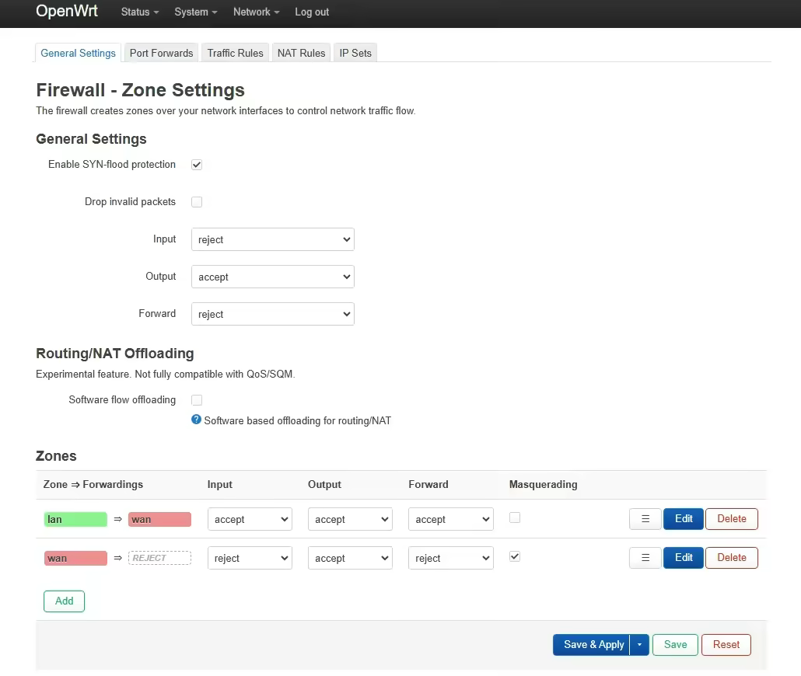This screenshot has width=801, height=676.
Task: Click the Add zone button
Action: (x=65, y=601)
